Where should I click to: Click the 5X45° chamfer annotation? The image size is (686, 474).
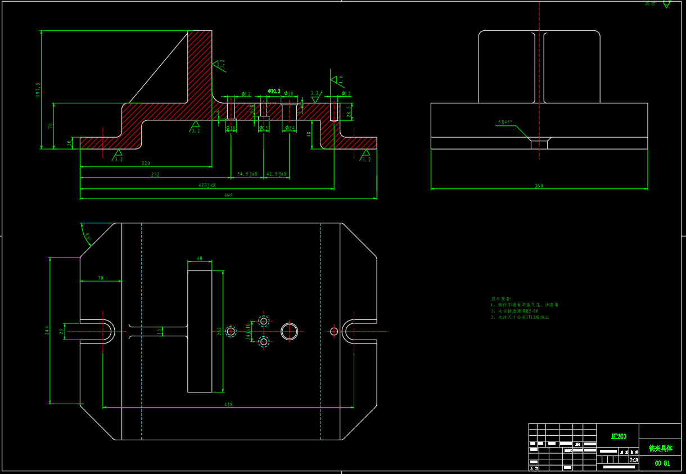click(x=504, y=122)
